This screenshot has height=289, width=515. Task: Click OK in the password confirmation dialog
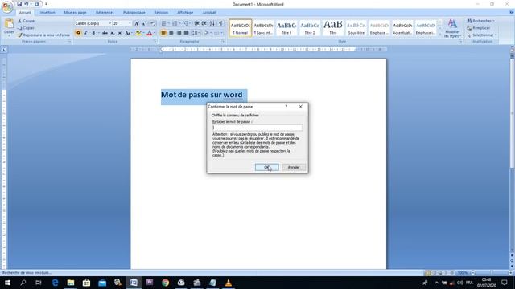point(266,167)
